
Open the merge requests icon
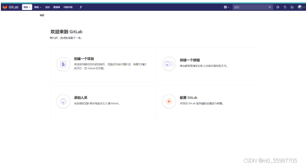[285, 7]
